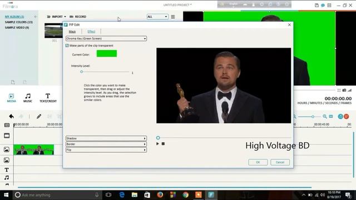Click the blue message icon in title bar
Viewport: 356px width, 200px height.
point(323,5)
